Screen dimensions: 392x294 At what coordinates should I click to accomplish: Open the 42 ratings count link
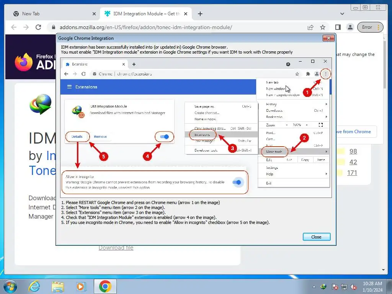(353, 162)
